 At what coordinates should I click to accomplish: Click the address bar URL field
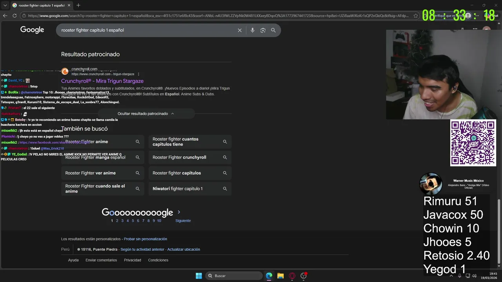pyautogui.click(x=218, y=16)
